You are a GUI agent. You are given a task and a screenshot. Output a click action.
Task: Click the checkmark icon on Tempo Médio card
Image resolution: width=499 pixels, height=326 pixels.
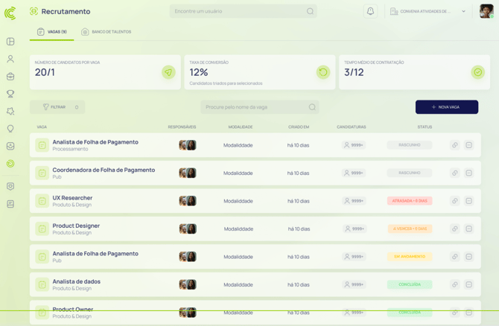click(x=477, y=72)
